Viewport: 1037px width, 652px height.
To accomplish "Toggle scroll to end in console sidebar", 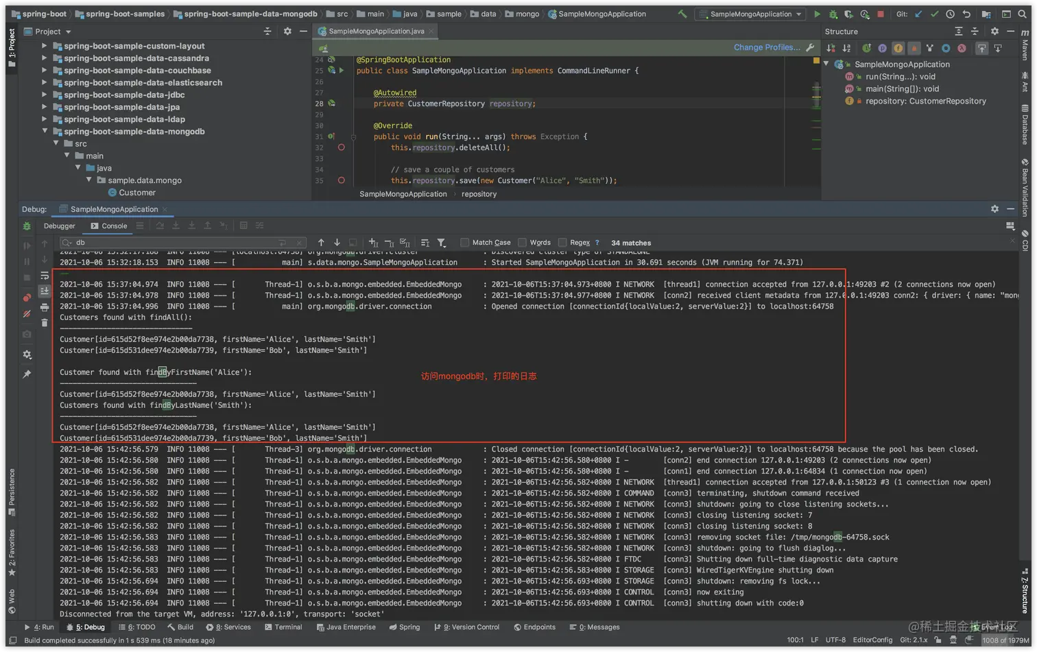I will (x=45, y=291).
